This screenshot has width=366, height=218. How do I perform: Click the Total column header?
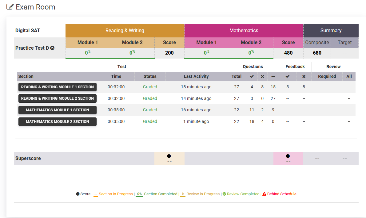coord(237,76)
